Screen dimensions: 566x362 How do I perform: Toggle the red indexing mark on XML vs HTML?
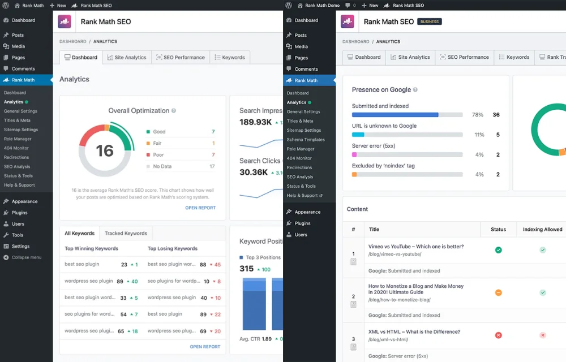coord(543,335)
